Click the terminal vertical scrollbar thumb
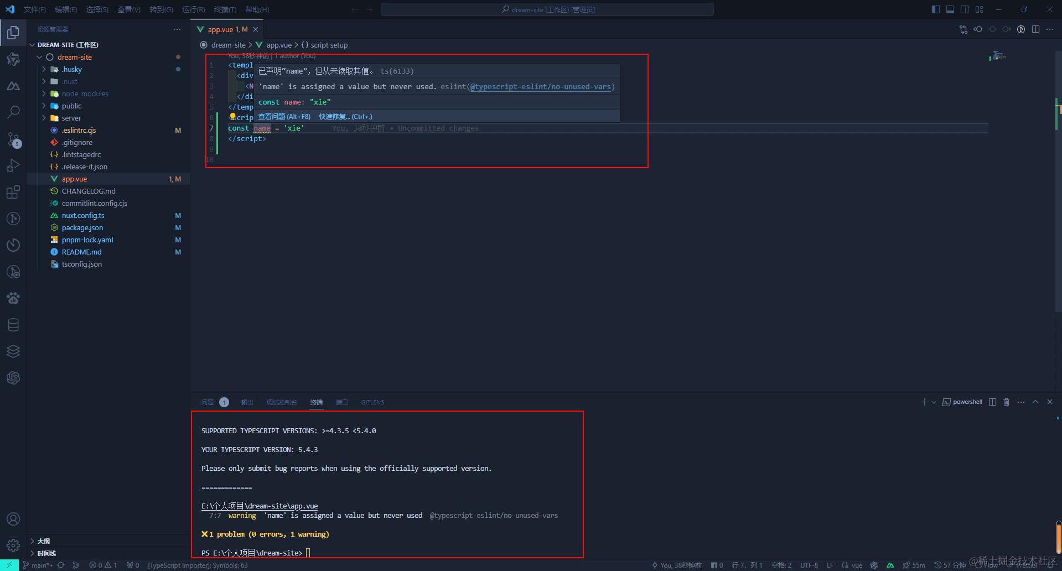The image size is (1062, 571). (x=1058, y=537)
